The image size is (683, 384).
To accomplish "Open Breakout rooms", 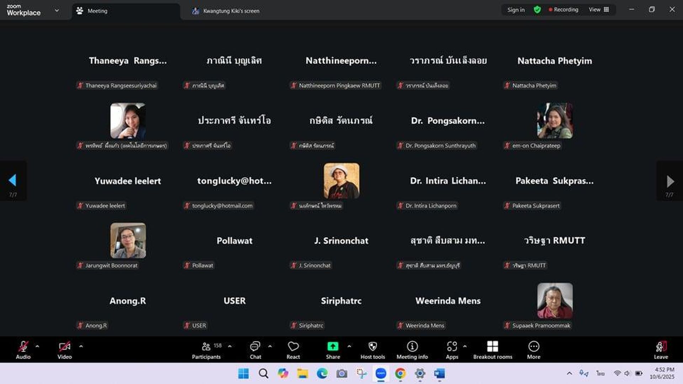I will pyautogui.click(x=492, y=350).
